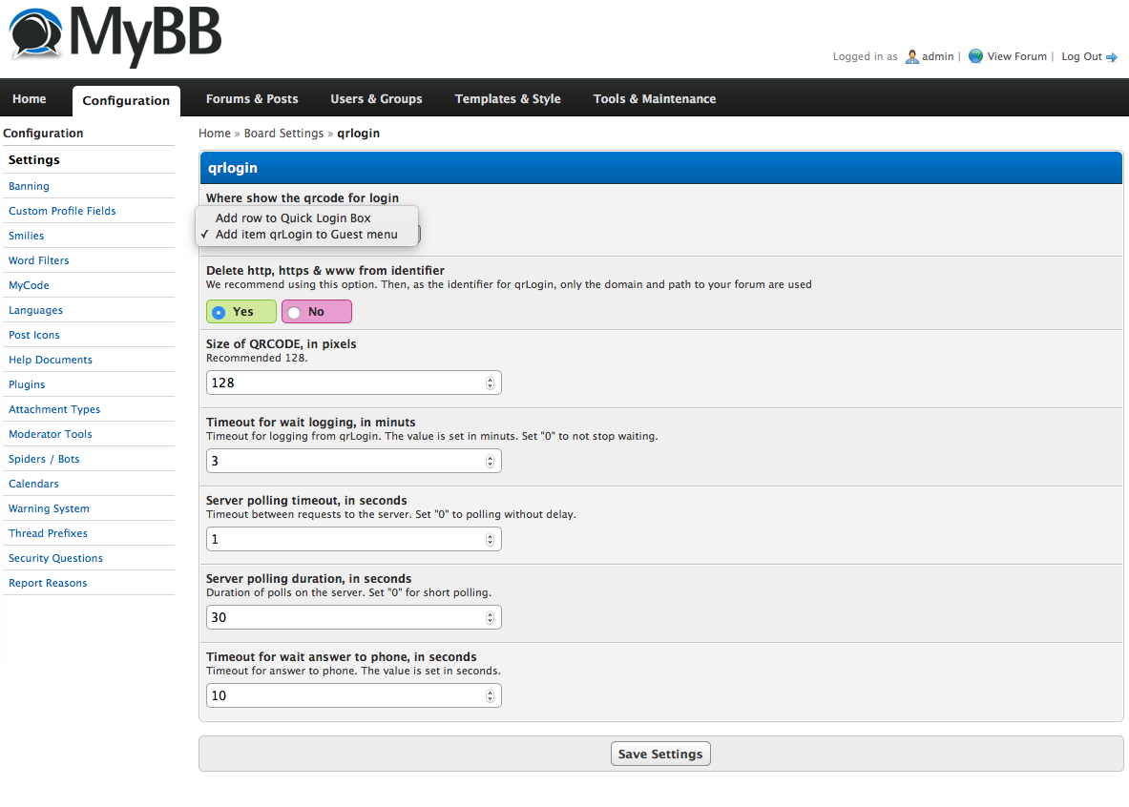This screenshot has width=1129, height=807.
Task: Open Custom Profile Fields in sidebar
Action: [62, 211]
